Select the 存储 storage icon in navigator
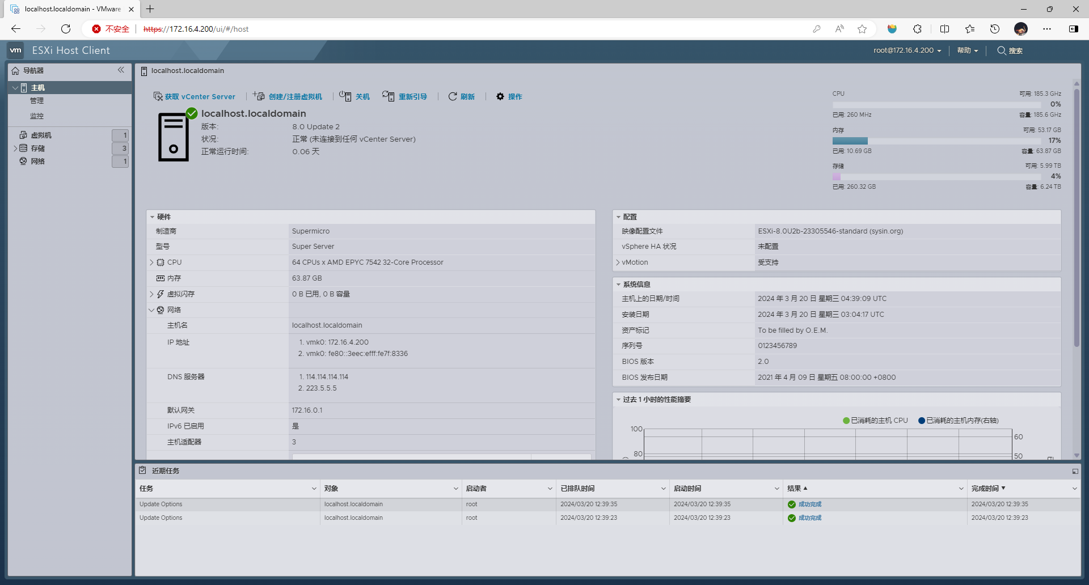Screen dimensions: 1089x585 pyautogui.click(x=23, y=148)
